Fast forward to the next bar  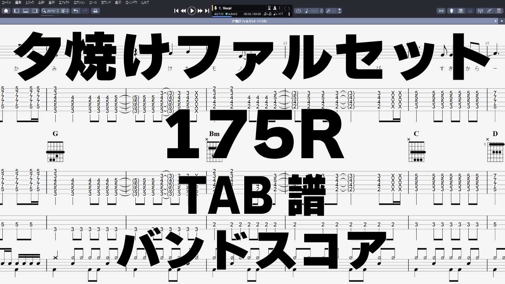coord(200,11)
